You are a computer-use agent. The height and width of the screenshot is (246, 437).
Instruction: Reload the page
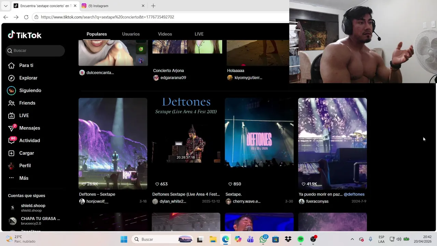coord(26,17)
